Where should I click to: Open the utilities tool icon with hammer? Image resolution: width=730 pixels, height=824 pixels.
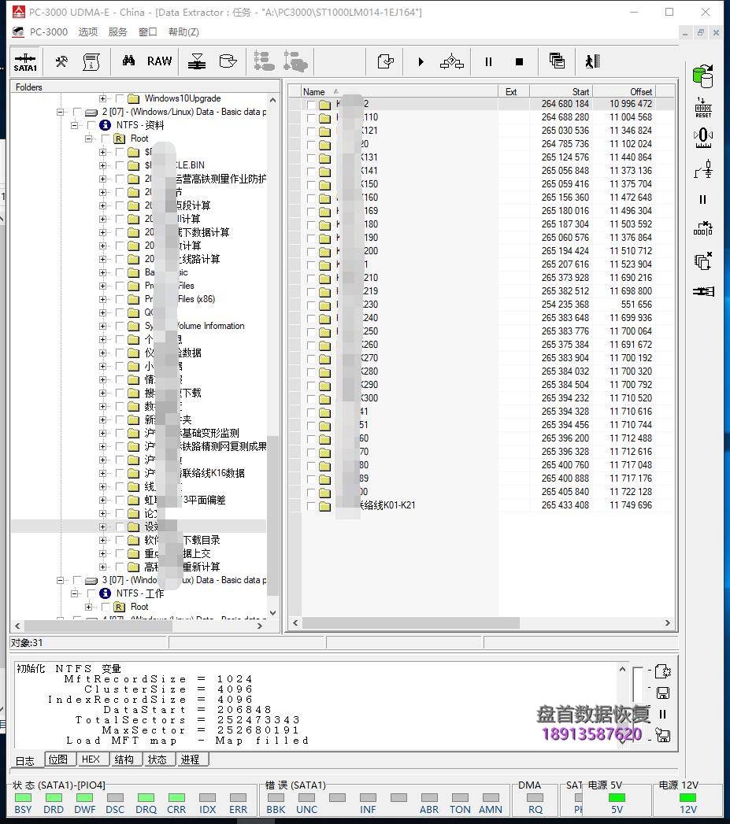[x=61, y=61]
